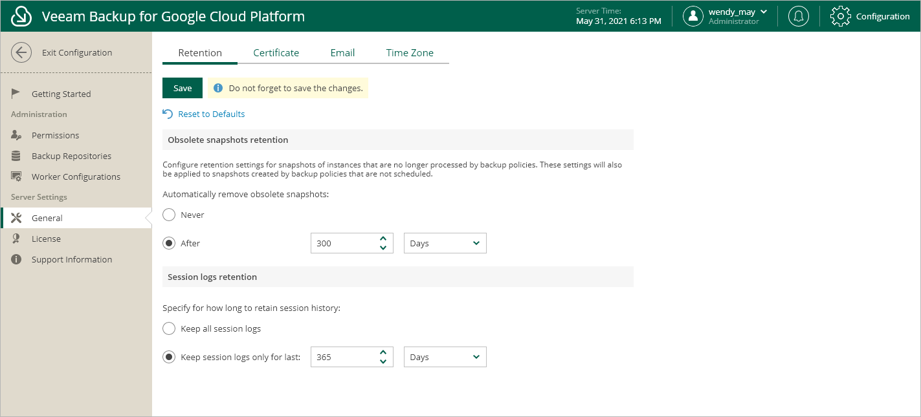Click the Permissions user-key icon
This screenshot has height=417, width=921.
coord(16,135)
